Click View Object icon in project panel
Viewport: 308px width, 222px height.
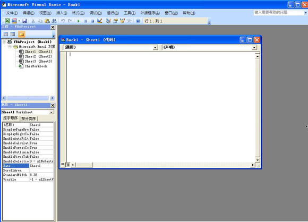(x=13, y=34)
